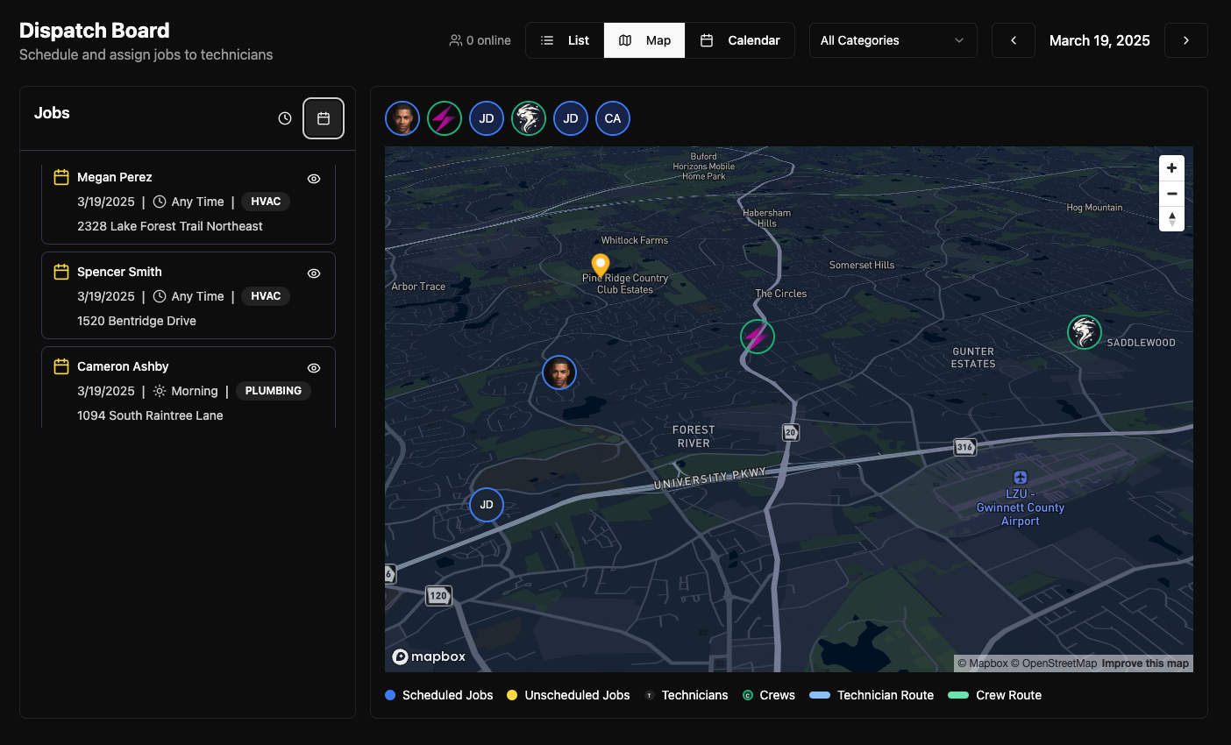Click the yellow unscheduled job pin on map
The width and height of the screenshot is (1231, 745).
point(600,264)
